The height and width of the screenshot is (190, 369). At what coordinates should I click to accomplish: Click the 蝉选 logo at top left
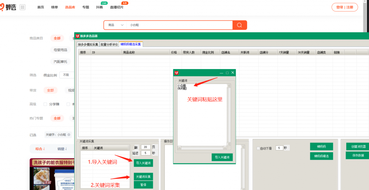point(8,7)
